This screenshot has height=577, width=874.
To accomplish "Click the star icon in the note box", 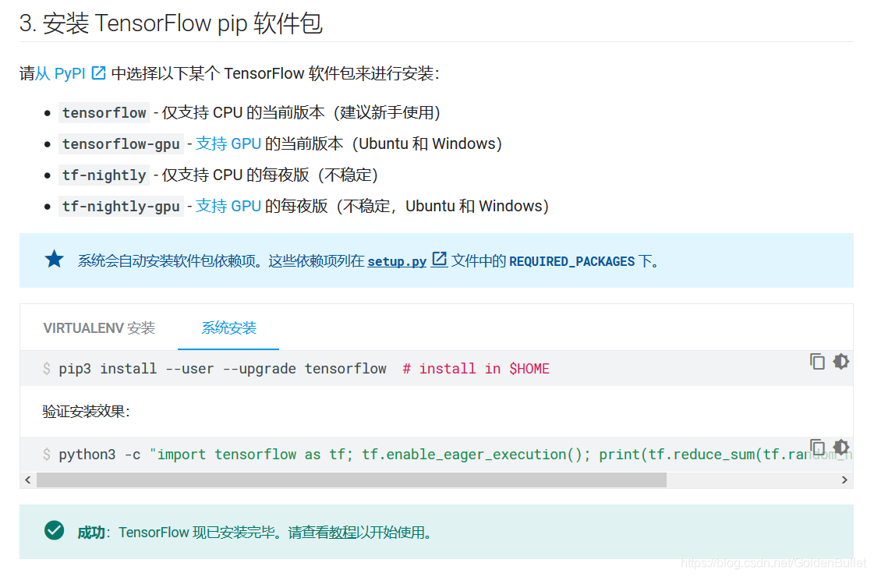I will (x=55, y=259).
